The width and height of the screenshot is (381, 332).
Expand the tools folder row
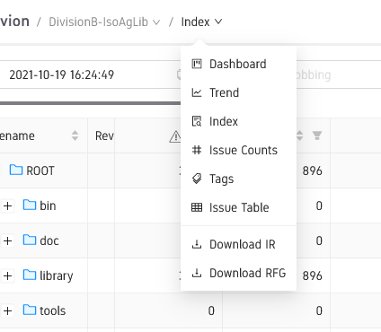tap(8, 310)
